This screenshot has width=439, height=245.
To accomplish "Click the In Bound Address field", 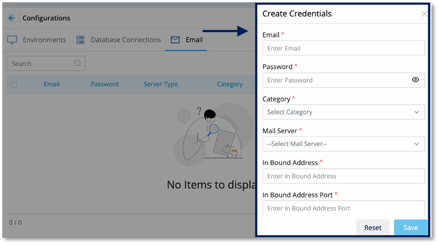I will (344, 176).
